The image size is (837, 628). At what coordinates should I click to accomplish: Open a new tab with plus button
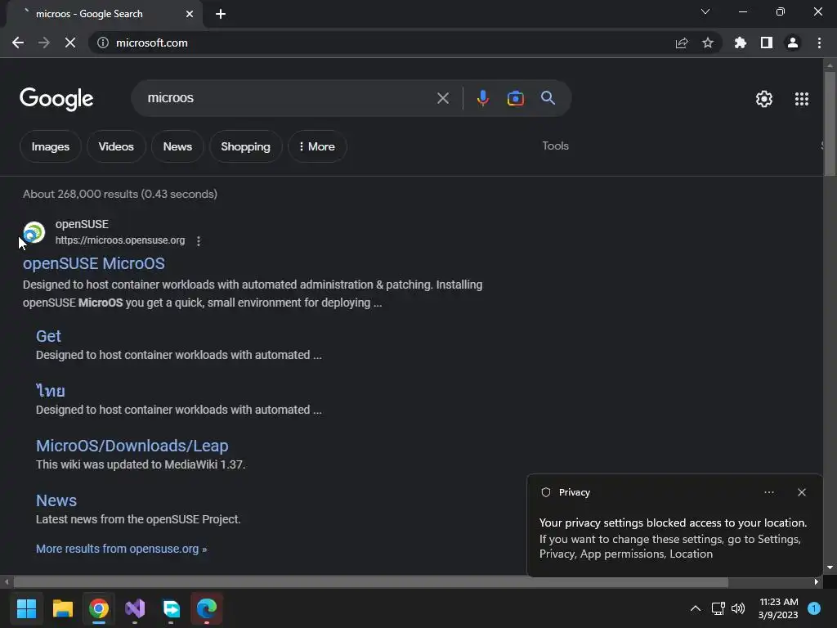(x=221, y=14)
